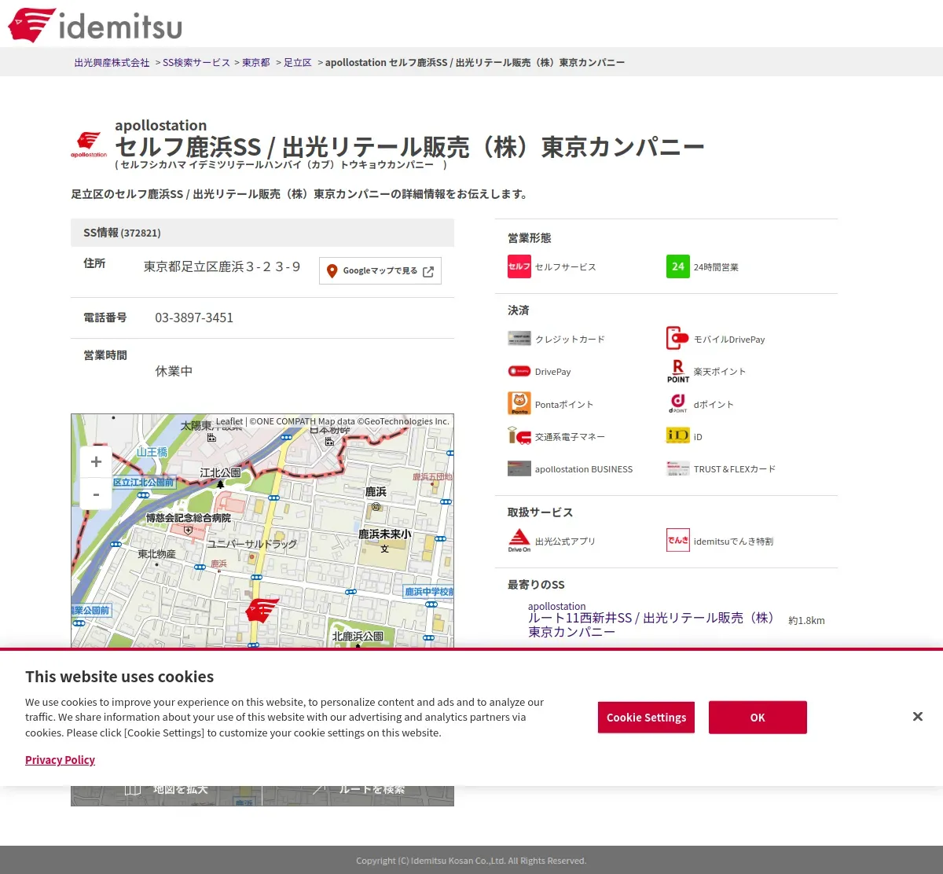Screen dimensions: 943x874
Task: Click the apollostation BUSINESS card icon
Action: (x=519, y=468)
